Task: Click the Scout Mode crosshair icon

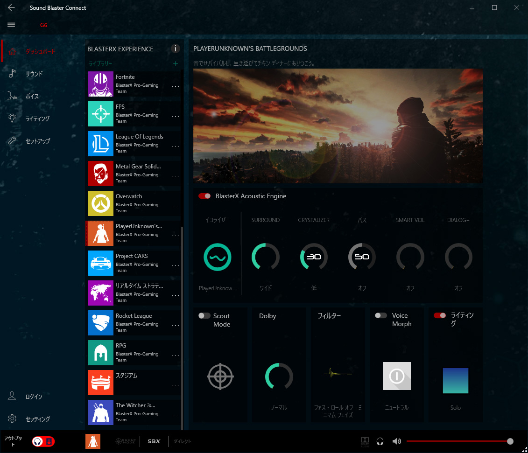Action: 220,376
